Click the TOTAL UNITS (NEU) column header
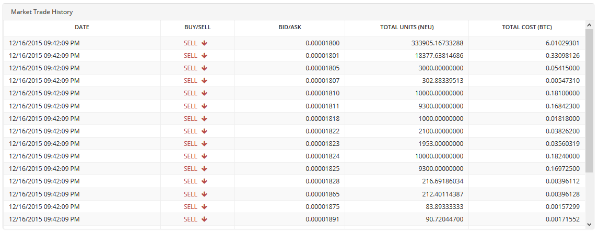 407,28
